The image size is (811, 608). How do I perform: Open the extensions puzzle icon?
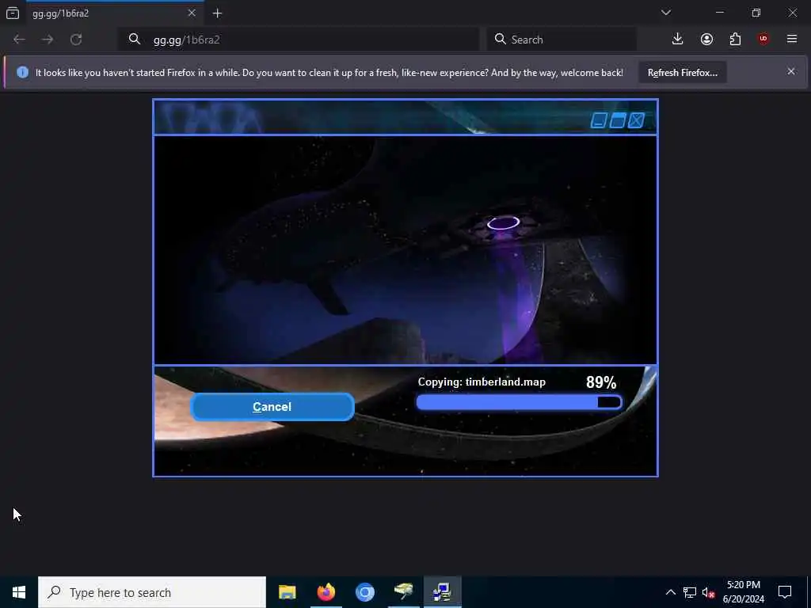[735, 40]
